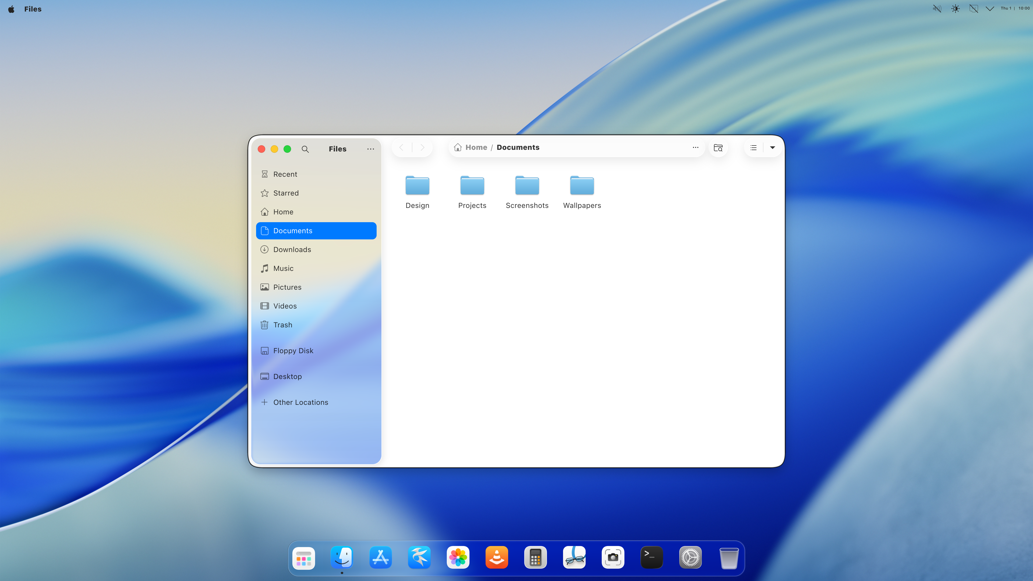Viewport: 1033px width, 581px height.
Task: Select Starred in the sidebar
Action: click(316, 193)
